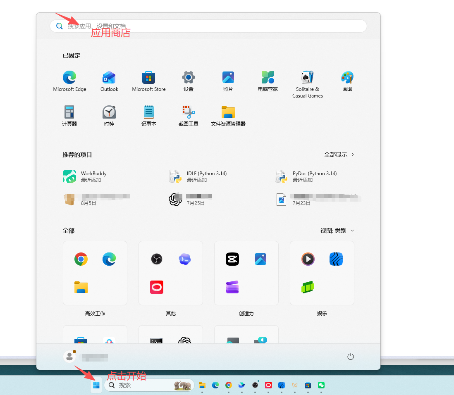Viewport: 454px width, 395px height.
Task: Open Chrome in the 高效工作 group
Action: click(81, 259)
